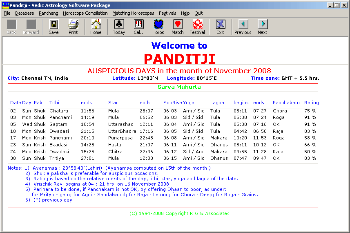Select the UttarBhadra star cell
350x233 pixels.
(x=123, y=131)
